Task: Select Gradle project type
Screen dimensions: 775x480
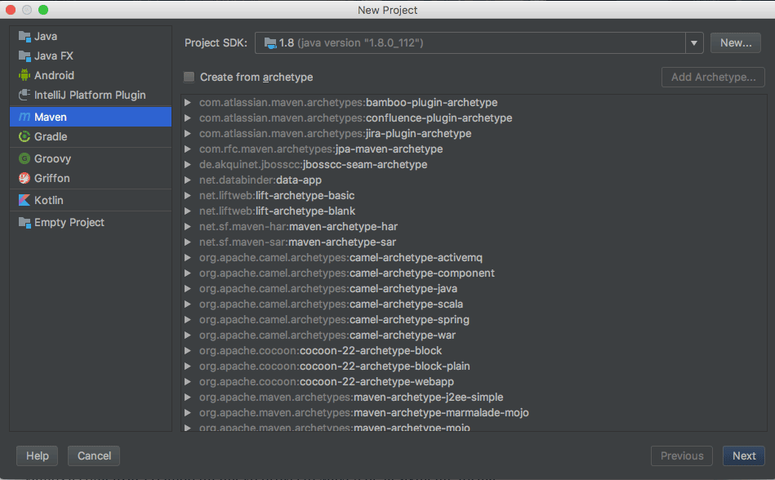Action: [x=91, y=136]
